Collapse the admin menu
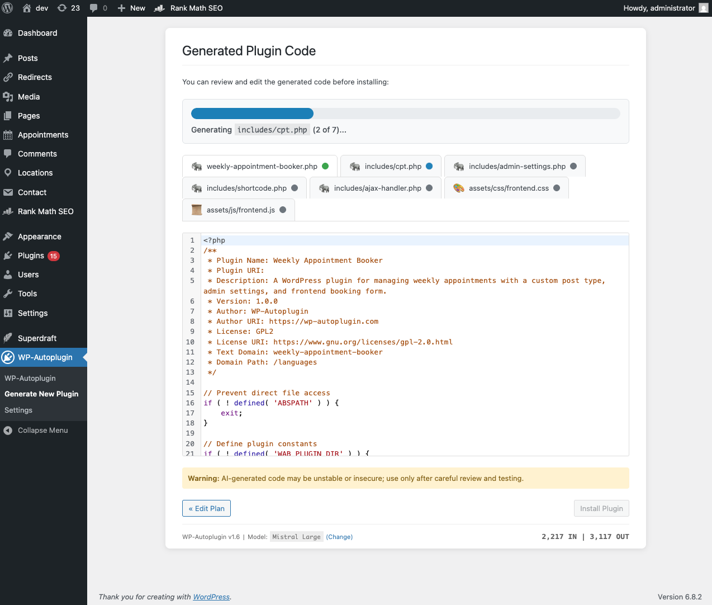712x605 pixels. click(36, 430)
